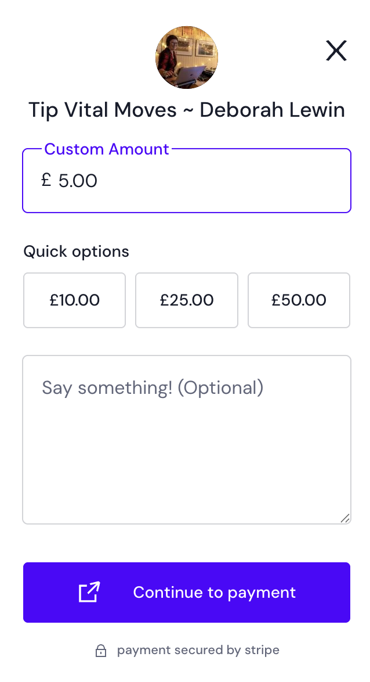Click the Say something! (Optional) placeholder text
Image resolution: width=370 pixels, height=682 pixels.
coord(153,387)
